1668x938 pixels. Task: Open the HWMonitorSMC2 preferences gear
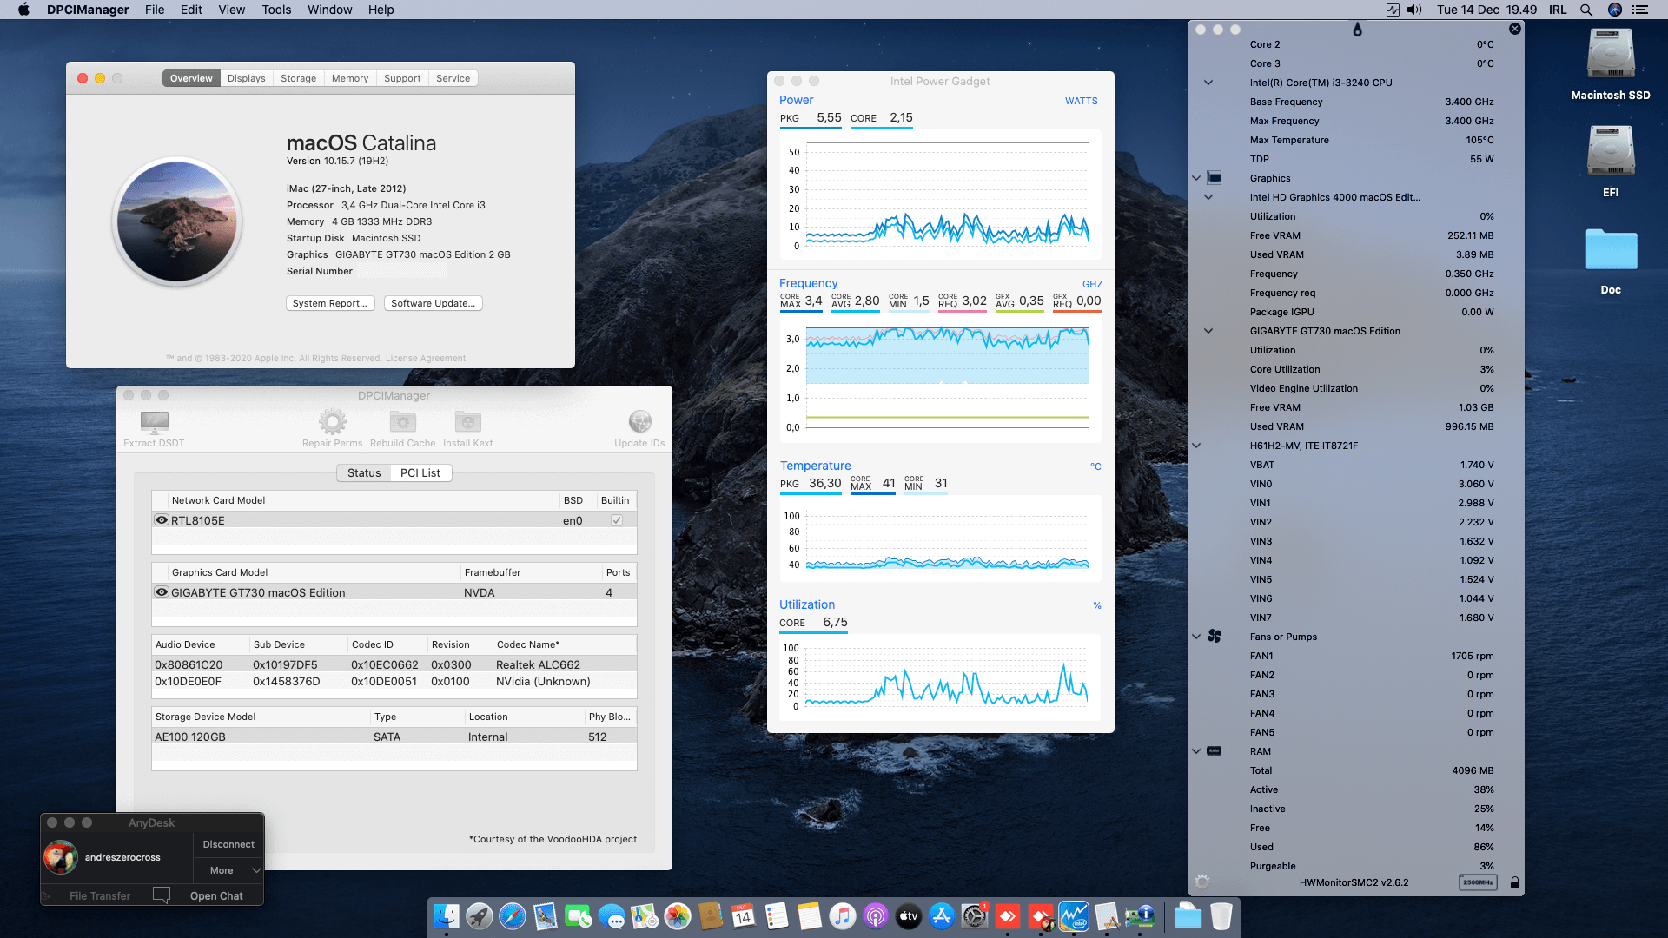coord(1202,882)
